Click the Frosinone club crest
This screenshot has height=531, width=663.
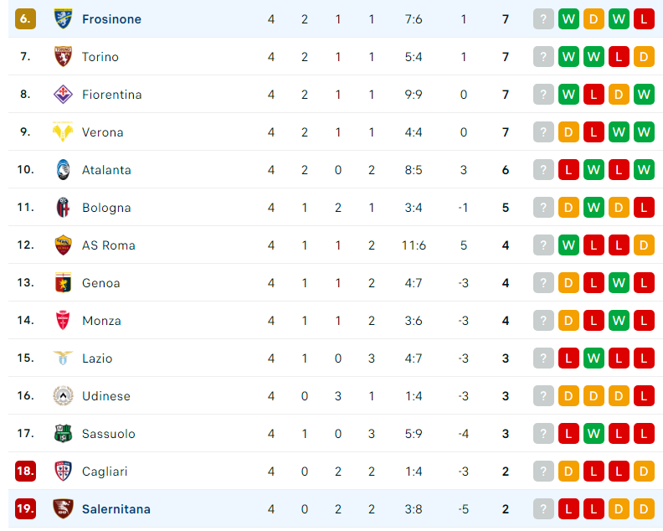point(63,19)
